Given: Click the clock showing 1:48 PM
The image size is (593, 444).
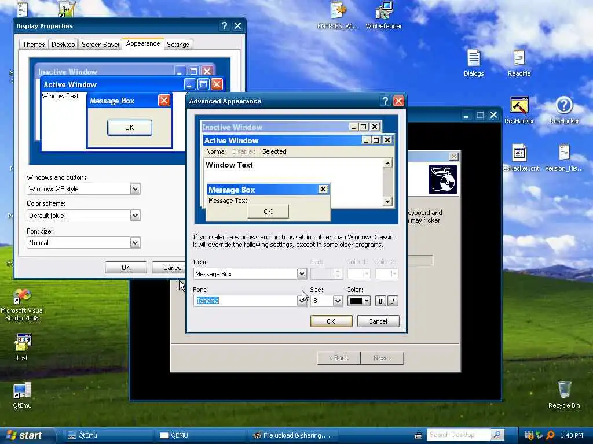Looking at the screenshot, I should pos(572,435).
